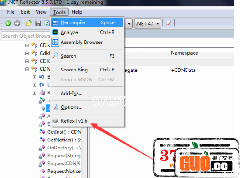Image resolution: width=240 pixels, height=178 pixels.
Task: Select OnDestory() method in tree
Action: click(64, 148)
